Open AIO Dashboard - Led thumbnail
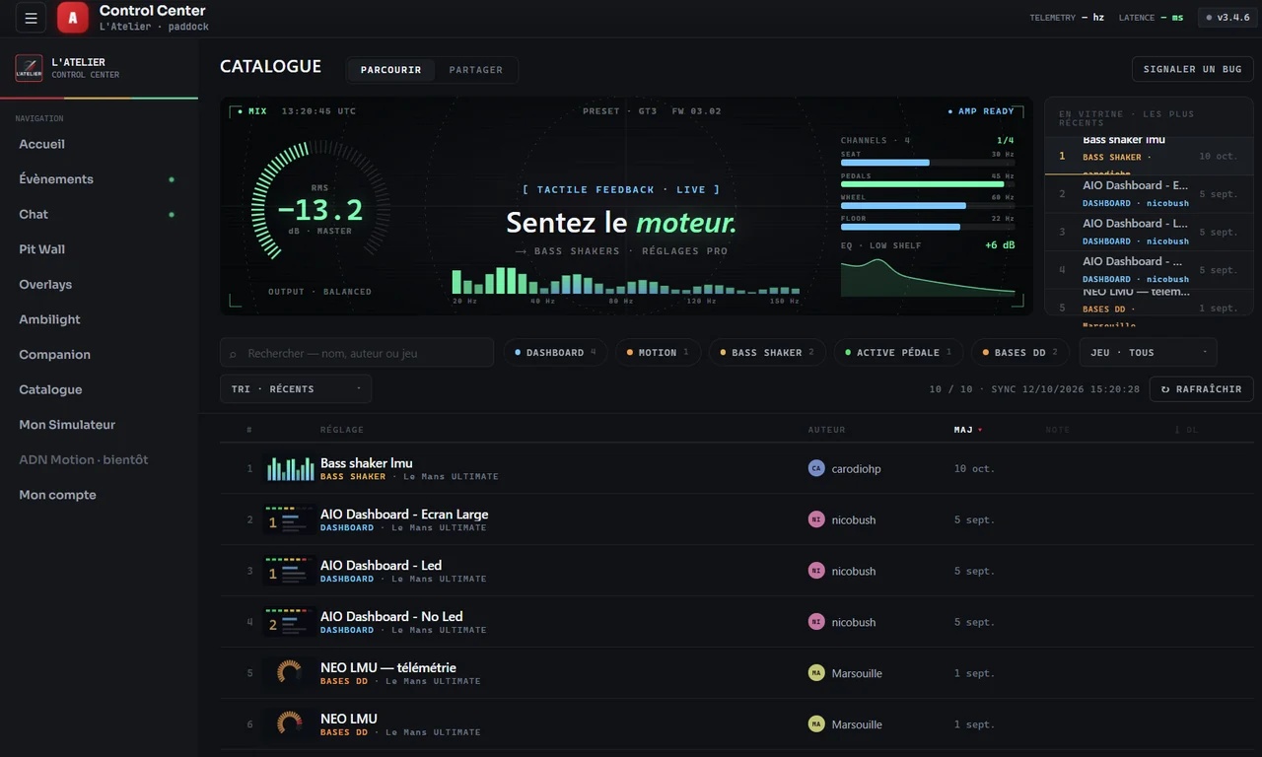1262x757 pixels. point(290,571)
